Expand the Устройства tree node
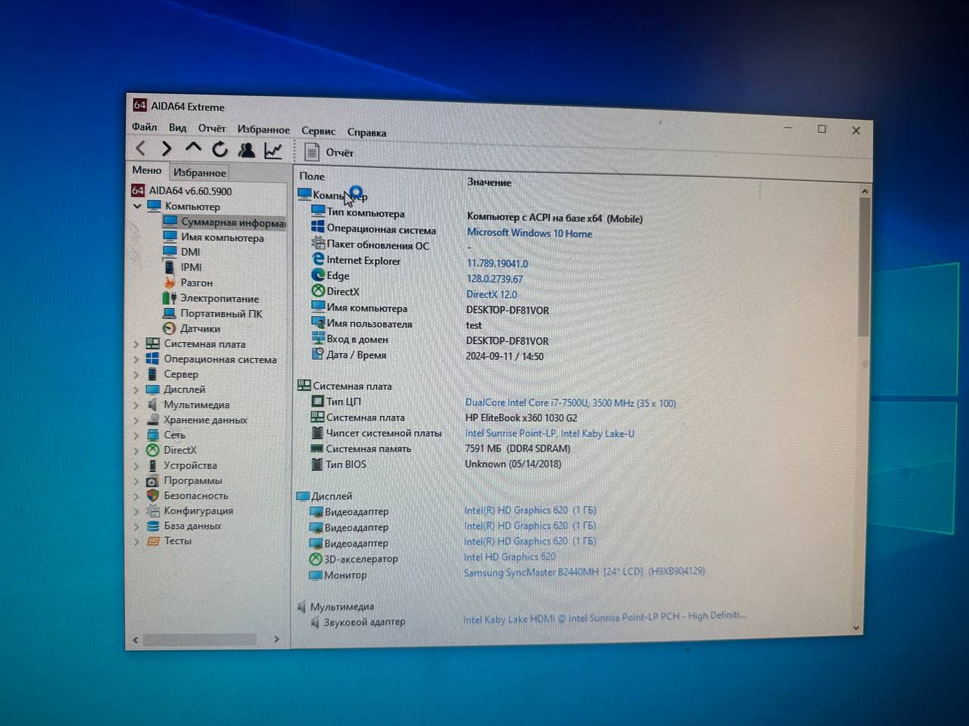This screenshot has height=726, width=969. click(x=136, y=465)
